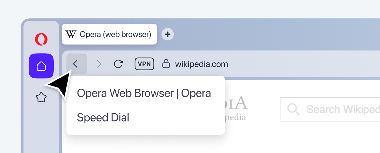Choose 'Opera Web Browser | Opera' history entry

(144, 93)
